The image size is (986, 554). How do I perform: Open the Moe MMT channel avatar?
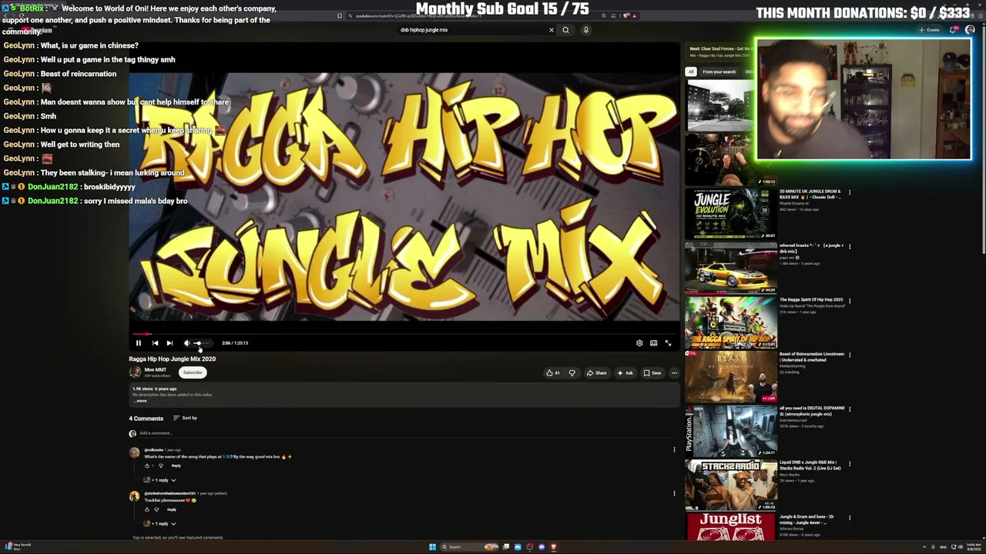point(135,372)
